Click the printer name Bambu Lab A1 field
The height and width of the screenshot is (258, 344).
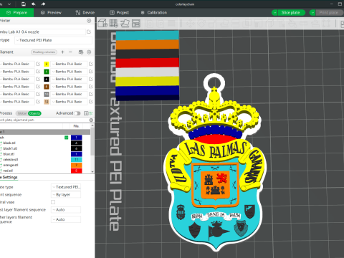(42, 32)
